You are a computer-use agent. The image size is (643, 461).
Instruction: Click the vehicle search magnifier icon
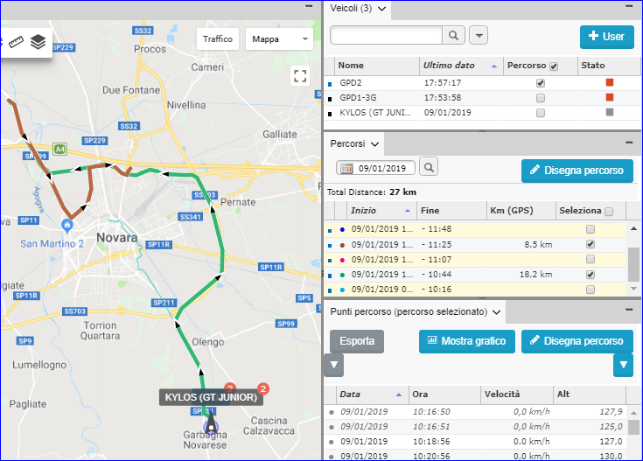(x=453, y=35)
